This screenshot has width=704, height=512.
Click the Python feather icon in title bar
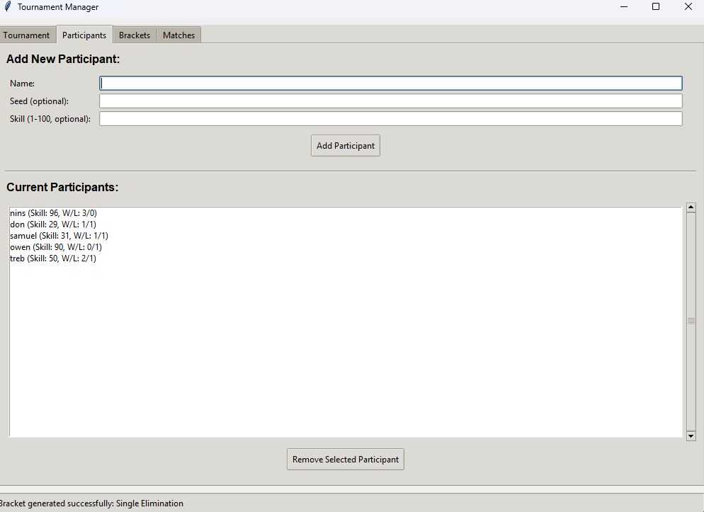coord(7,6)
